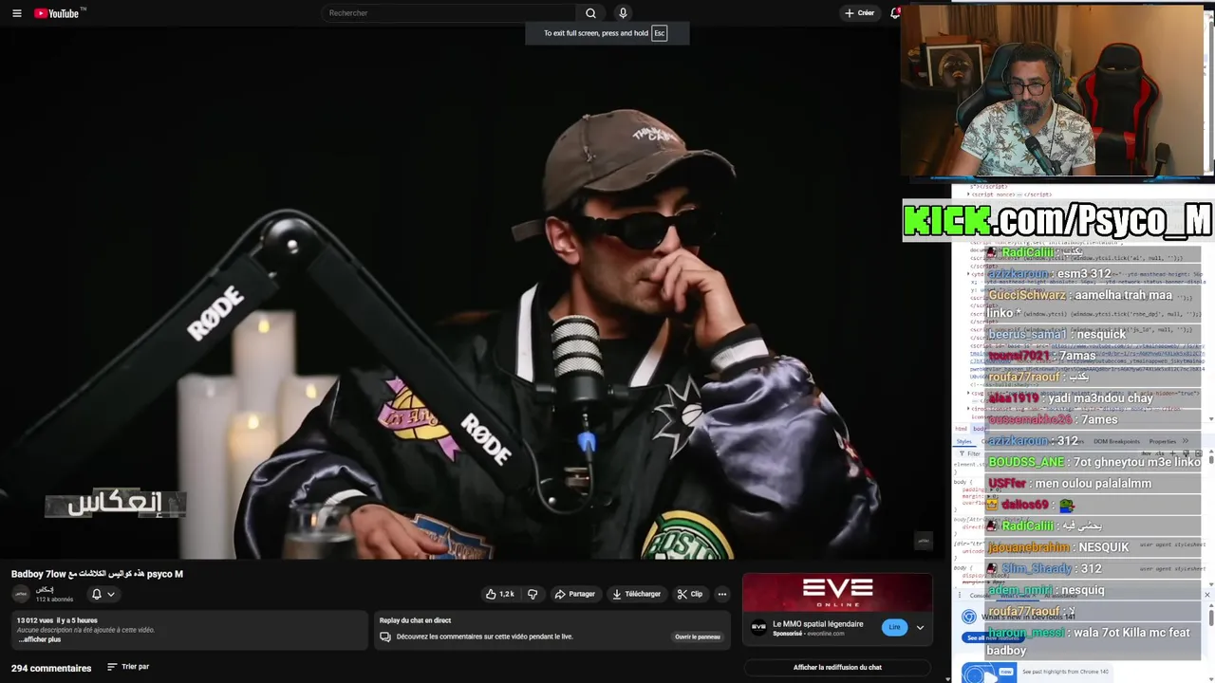Click the Partager share button
The height and width of the screenshot is (683, 1215).
[575, 594]
